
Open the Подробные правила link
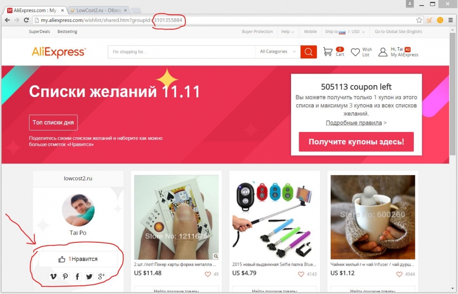tap(354, 123)
